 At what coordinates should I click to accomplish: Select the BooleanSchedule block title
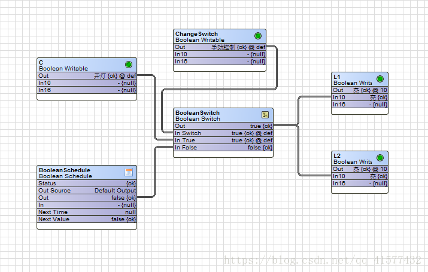(x=65, y=170)
